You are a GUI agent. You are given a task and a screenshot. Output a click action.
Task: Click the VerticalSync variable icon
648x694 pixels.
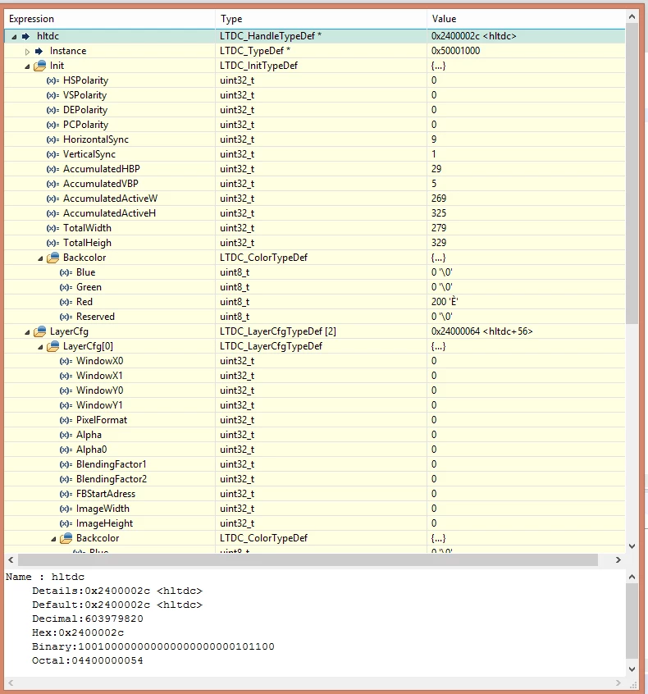coord(52,154)
